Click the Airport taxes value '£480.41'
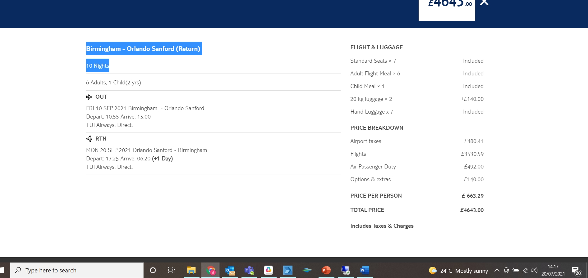This screenshot has height=278, width=588. pos(474,141)
